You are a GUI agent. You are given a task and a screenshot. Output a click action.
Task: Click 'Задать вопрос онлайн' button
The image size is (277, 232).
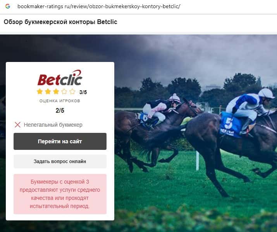(60, 162)
